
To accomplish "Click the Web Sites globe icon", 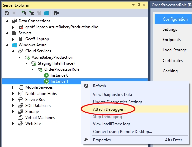I will 21,124.
